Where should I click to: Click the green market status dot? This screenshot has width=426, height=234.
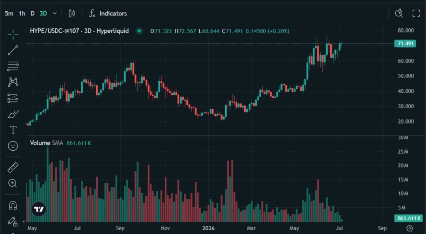139,31
